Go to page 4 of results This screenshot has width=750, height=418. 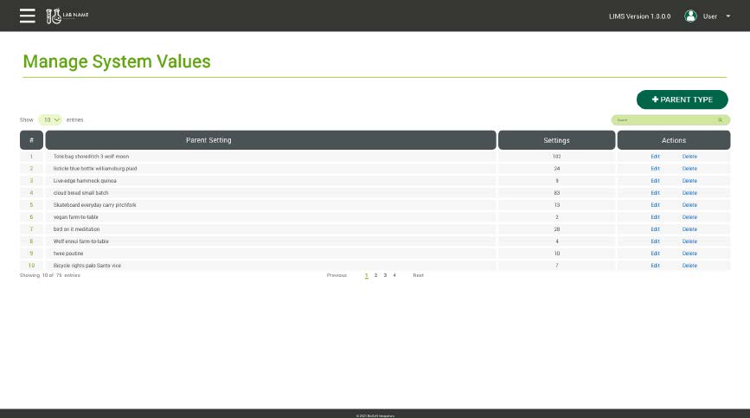pyautogui.click(x=394, y=275)
